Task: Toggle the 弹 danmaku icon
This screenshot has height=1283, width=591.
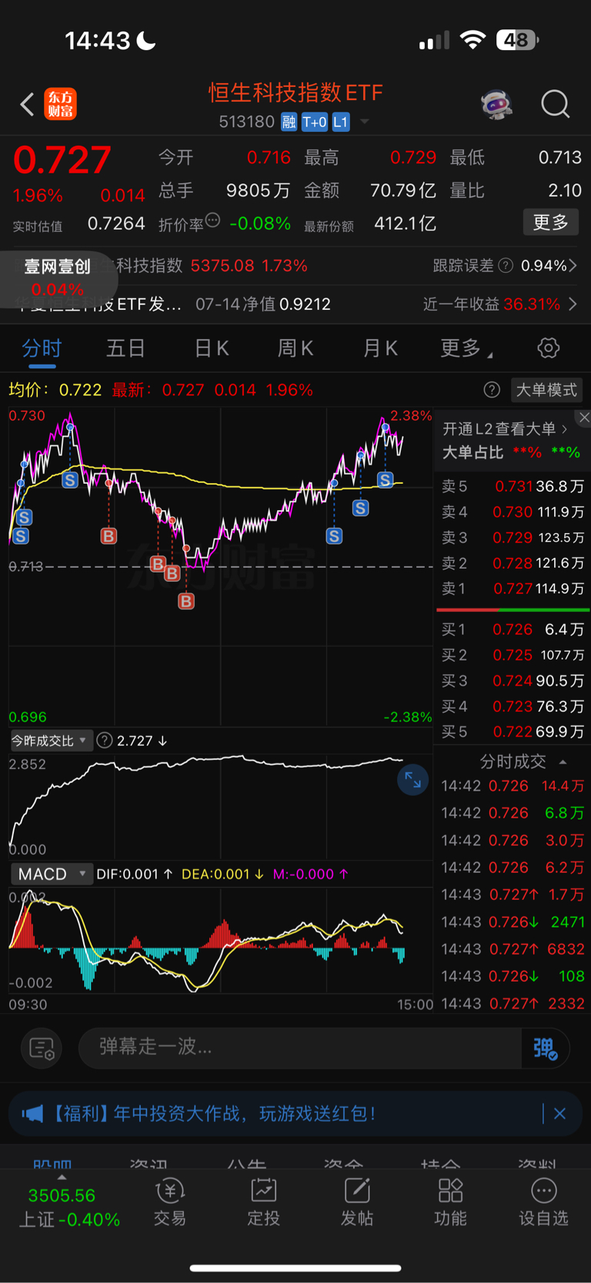Action: pos(545,1048)
